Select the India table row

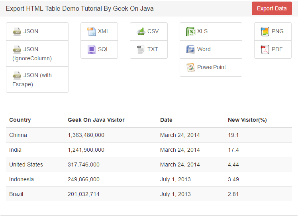(149, 150)
